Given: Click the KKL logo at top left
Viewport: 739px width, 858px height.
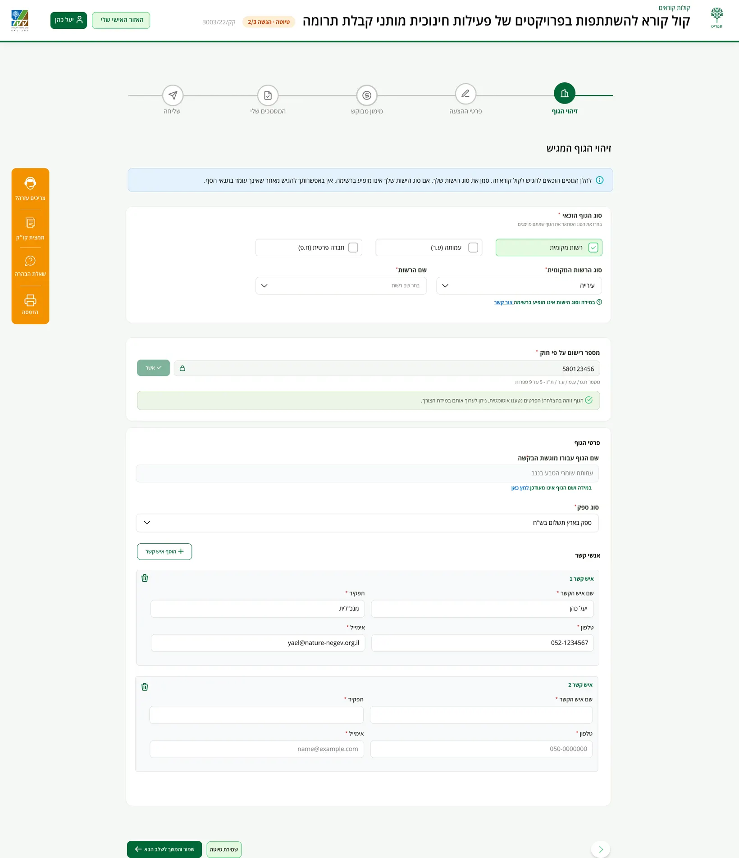Looking at the screenshot, I should click(x=20, y=20).
